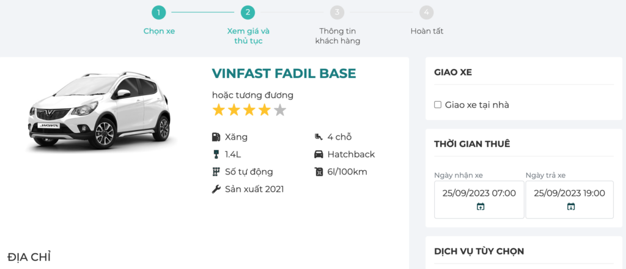The width and height of the screenshot is (626, 269).
Task: Click the VINFAST FADIL BASE title
Action: coord(284,74)
